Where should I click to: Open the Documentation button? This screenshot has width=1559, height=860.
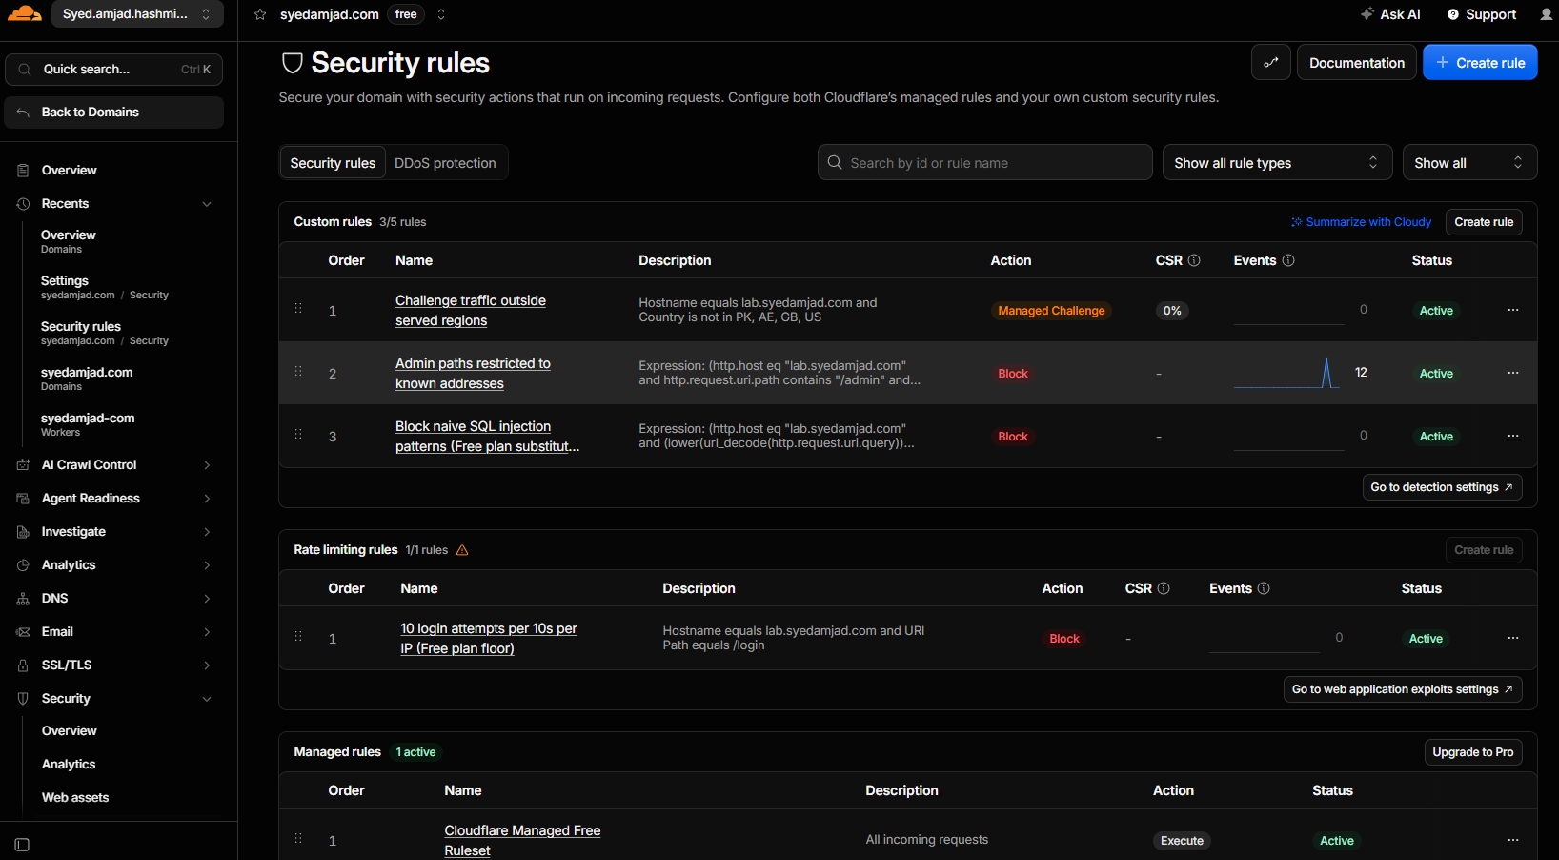pyautogui.click(x=1357, y=63)
